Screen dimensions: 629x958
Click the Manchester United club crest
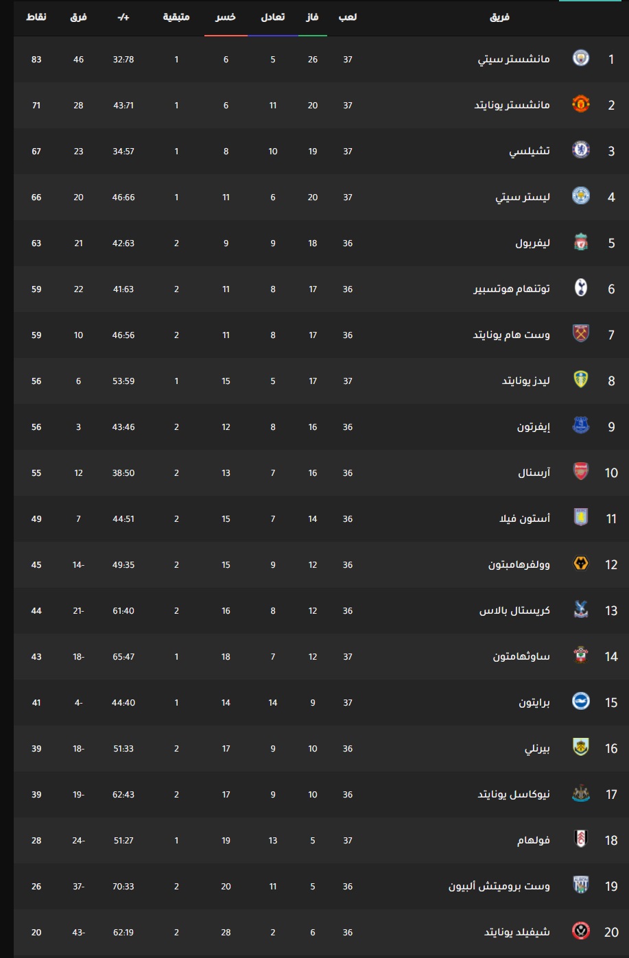(x=581, y=105)
